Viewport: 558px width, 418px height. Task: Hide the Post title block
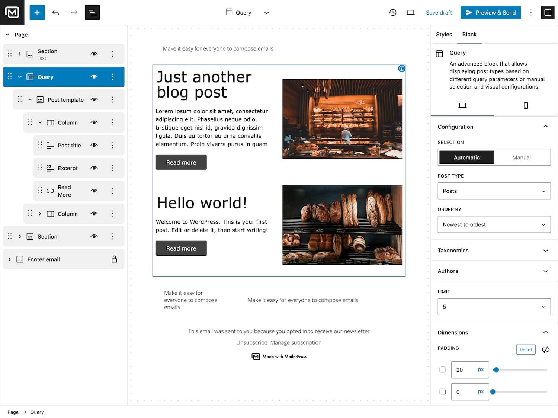tap(94, 145)
